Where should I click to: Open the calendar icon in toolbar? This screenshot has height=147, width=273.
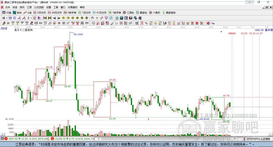pyautogui.click(x=117, y=18)
